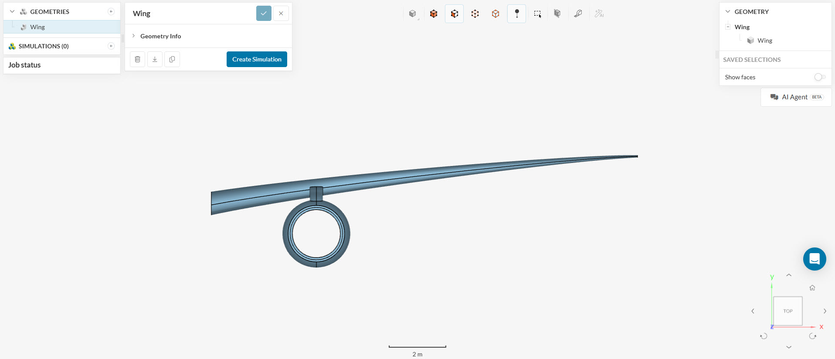
Task: Select the Wing parent node in right tree
Action: (x=742, y=27)
